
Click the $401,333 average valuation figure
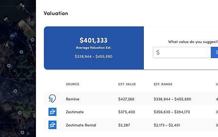[93, 40]
